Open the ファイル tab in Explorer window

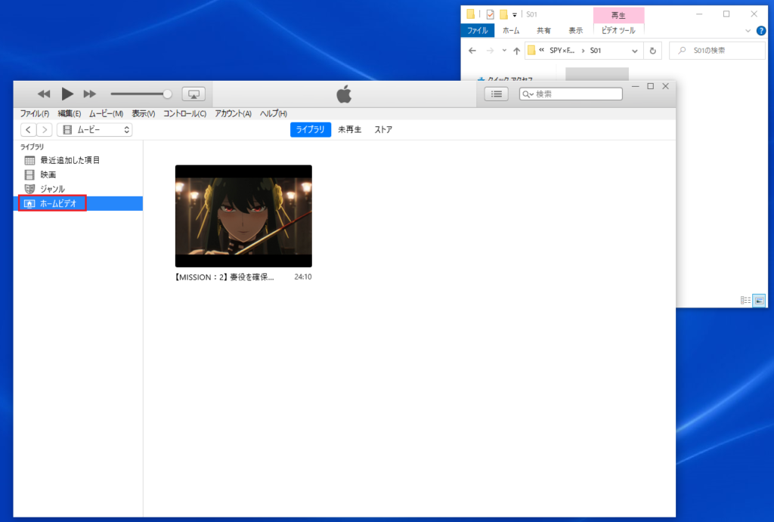point(478,30)
